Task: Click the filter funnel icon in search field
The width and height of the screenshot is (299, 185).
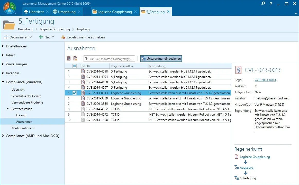Action: tap(87, 59)
